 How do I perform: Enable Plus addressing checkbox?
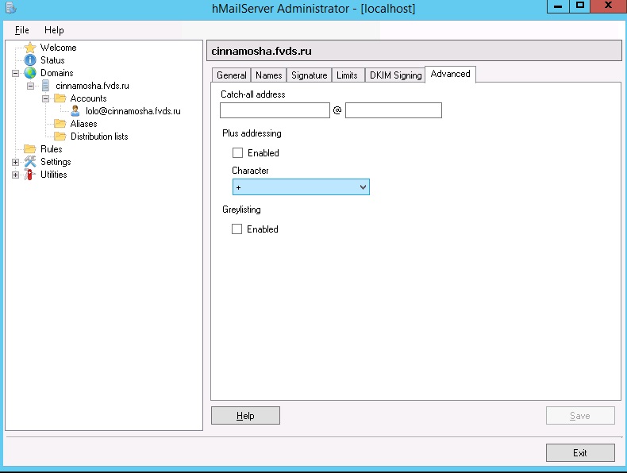[x=237, y=152]
